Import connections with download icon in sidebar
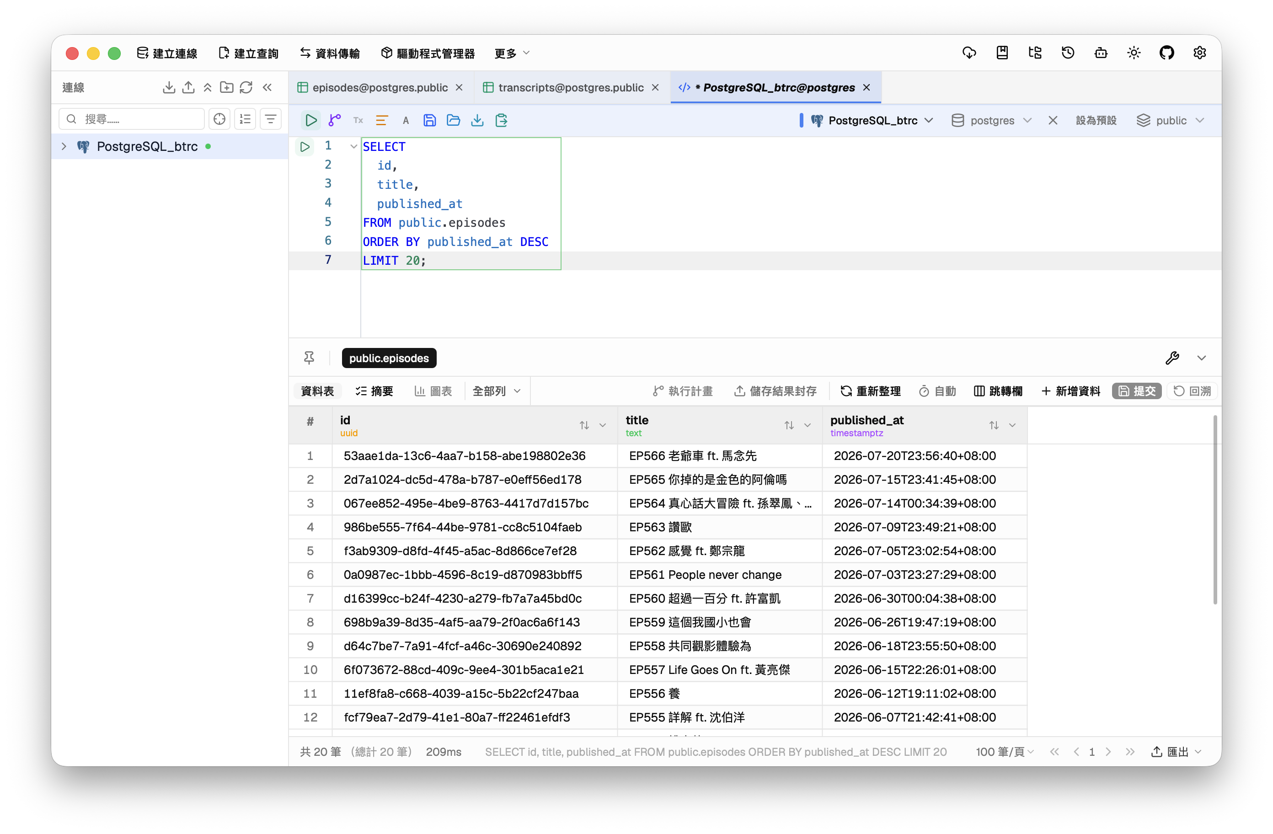The image size is (1273, 834). pos(169,87)
